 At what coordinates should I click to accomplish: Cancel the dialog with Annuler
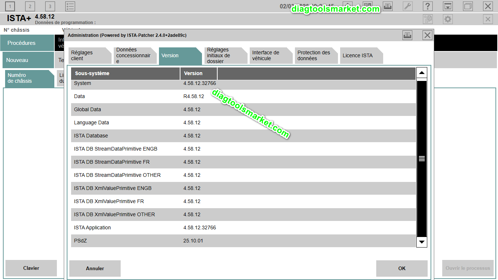[x=95, y=268]
